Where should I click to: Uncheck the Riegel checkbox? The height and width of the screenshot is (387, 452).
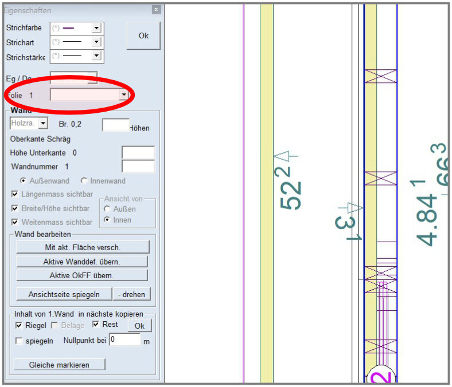(20, 325)
